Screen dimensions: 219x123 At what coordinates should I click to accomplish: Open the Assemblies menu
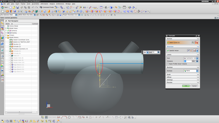[36, 4]
